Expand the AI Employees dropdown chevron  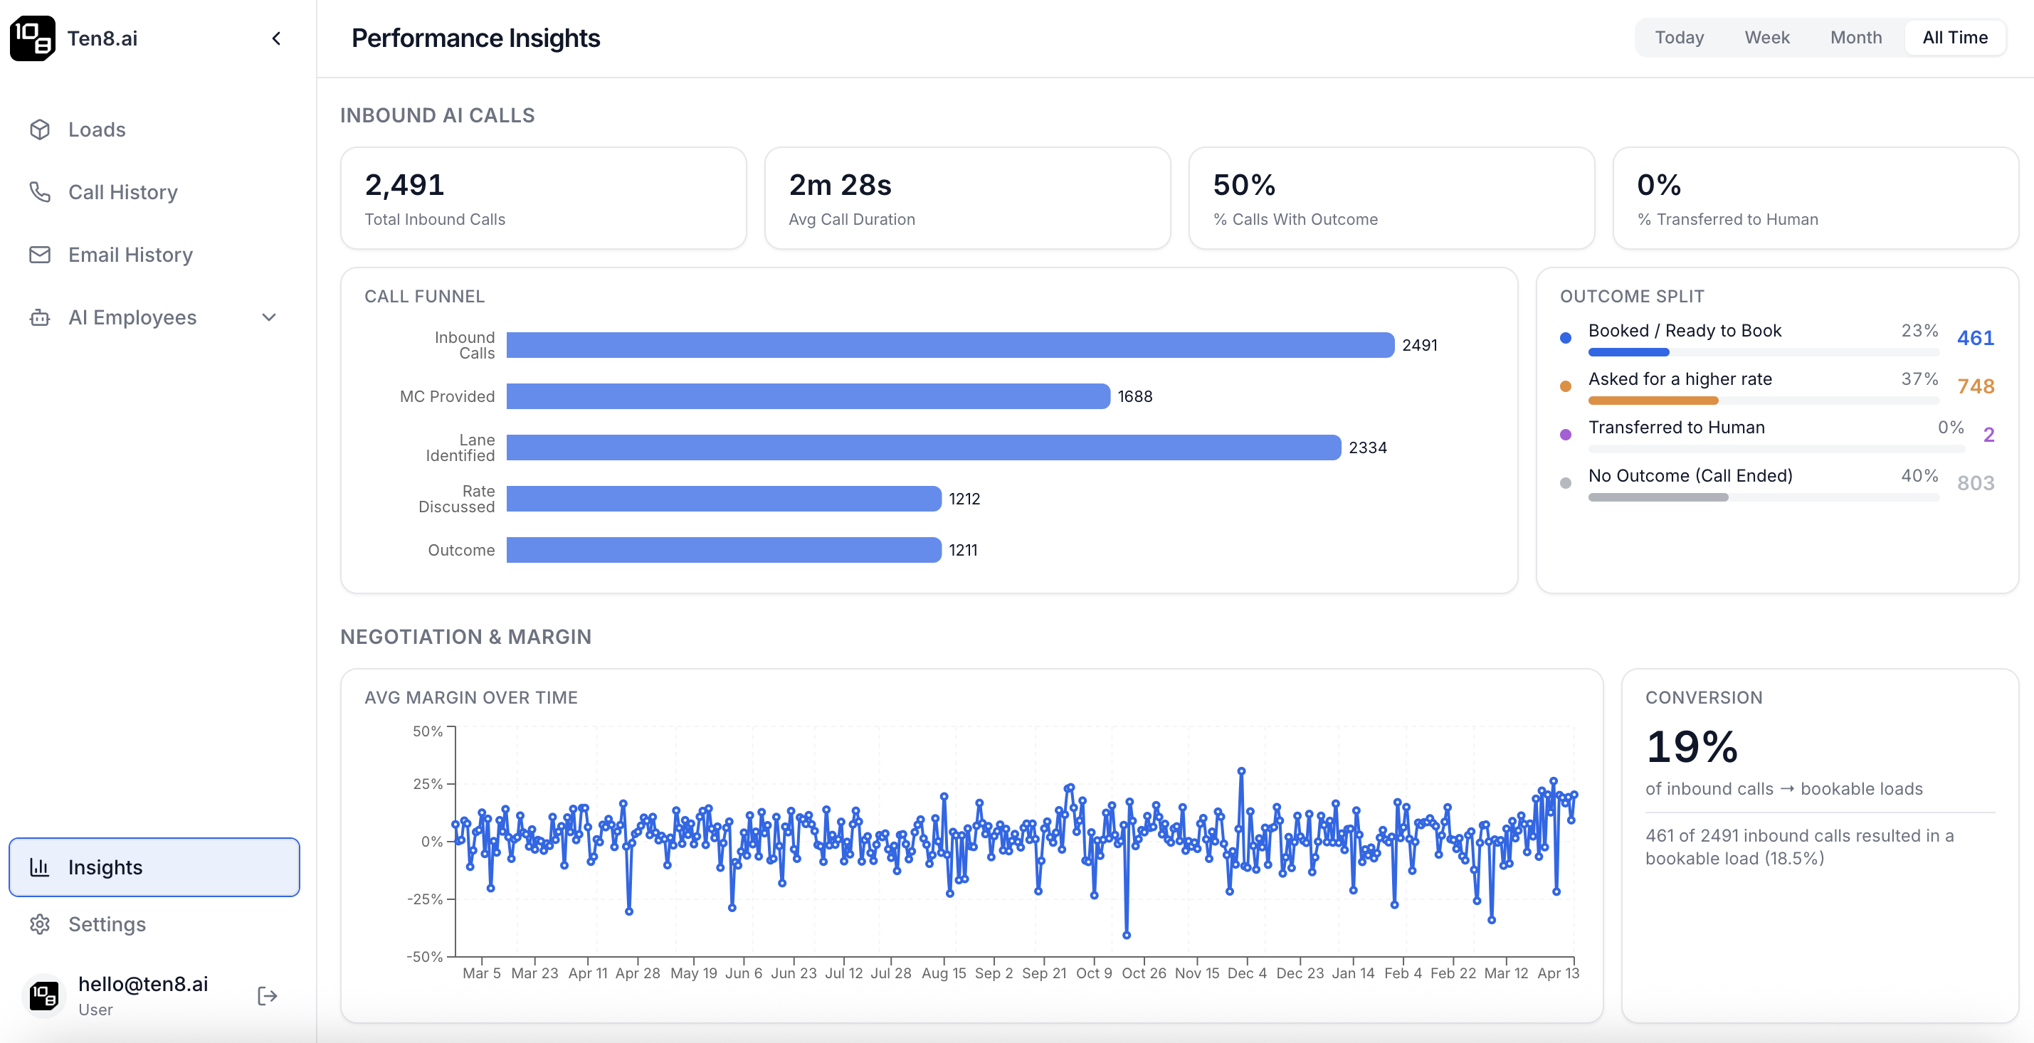(268, 317)
